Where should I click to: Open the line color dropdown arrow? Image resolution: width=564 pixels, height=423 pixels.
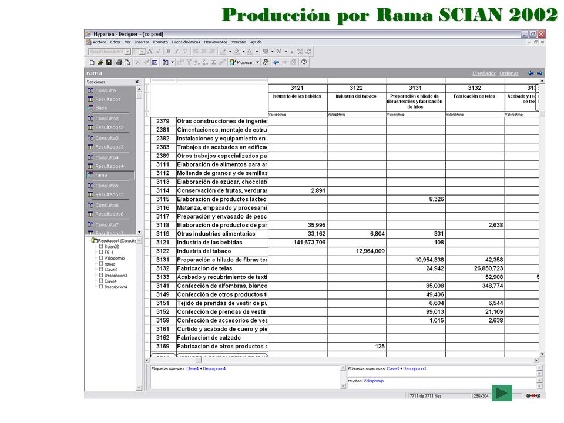pos(230,52)
